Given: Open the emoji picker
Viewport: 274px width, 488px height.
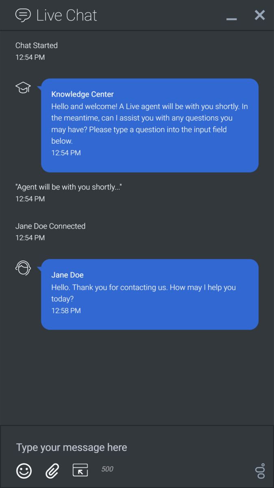Looking at the screenshot, I should [x=24, y=470].
